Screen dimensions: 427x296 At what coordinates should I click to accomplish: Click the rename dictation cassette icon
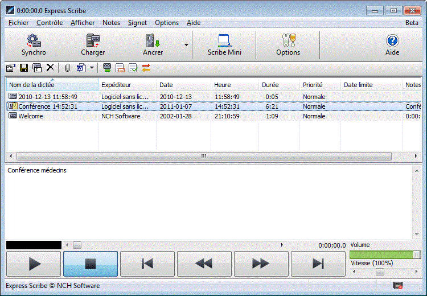pyautogui.click(x=37, y=68)
